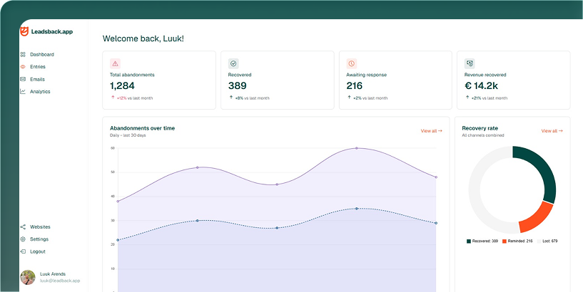Viewport: 583px width, 292px height.
Task: Open the Entries menu item
Action: point(38,67)
